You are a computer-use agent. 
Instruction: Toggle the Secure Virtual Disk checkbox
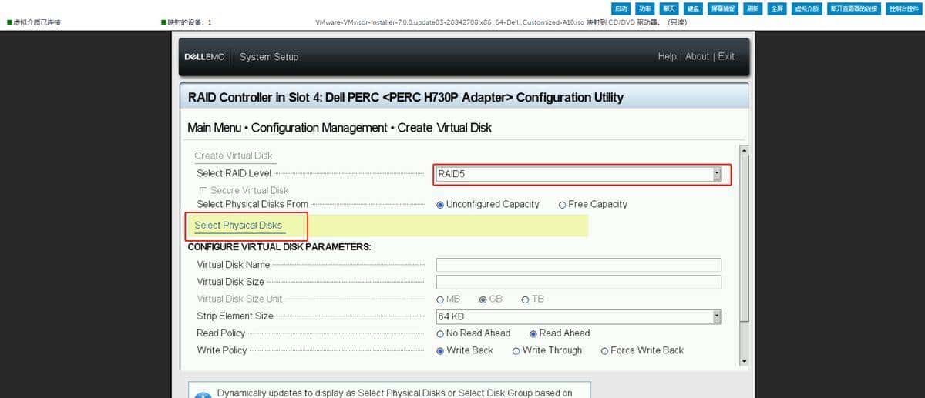point(203,190)
